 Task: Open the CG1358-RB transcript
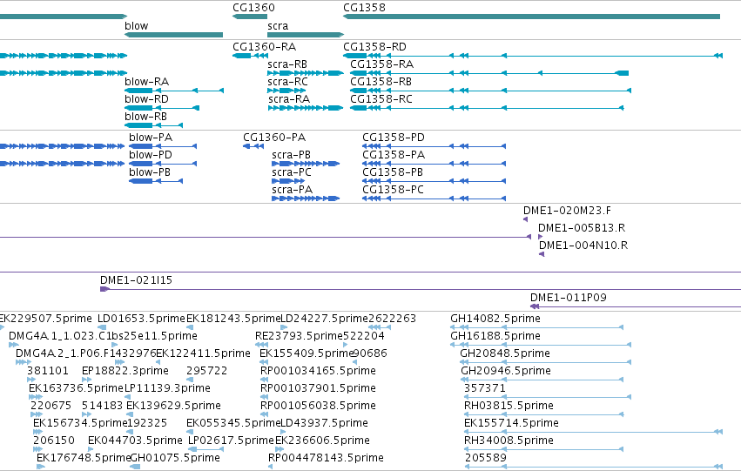(490, 91)
